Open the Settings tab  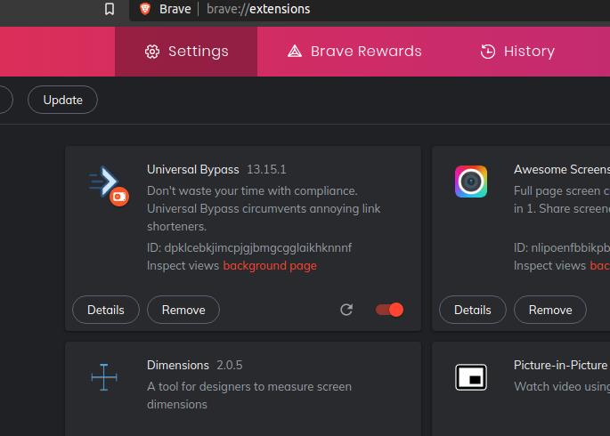pyautogui.click(x=186, y=52)
